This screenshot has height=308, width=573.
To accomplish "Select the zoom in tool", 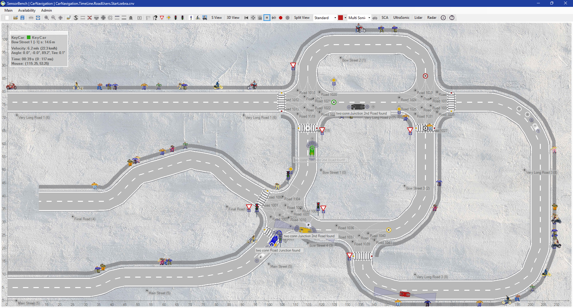I will point(47,18).
